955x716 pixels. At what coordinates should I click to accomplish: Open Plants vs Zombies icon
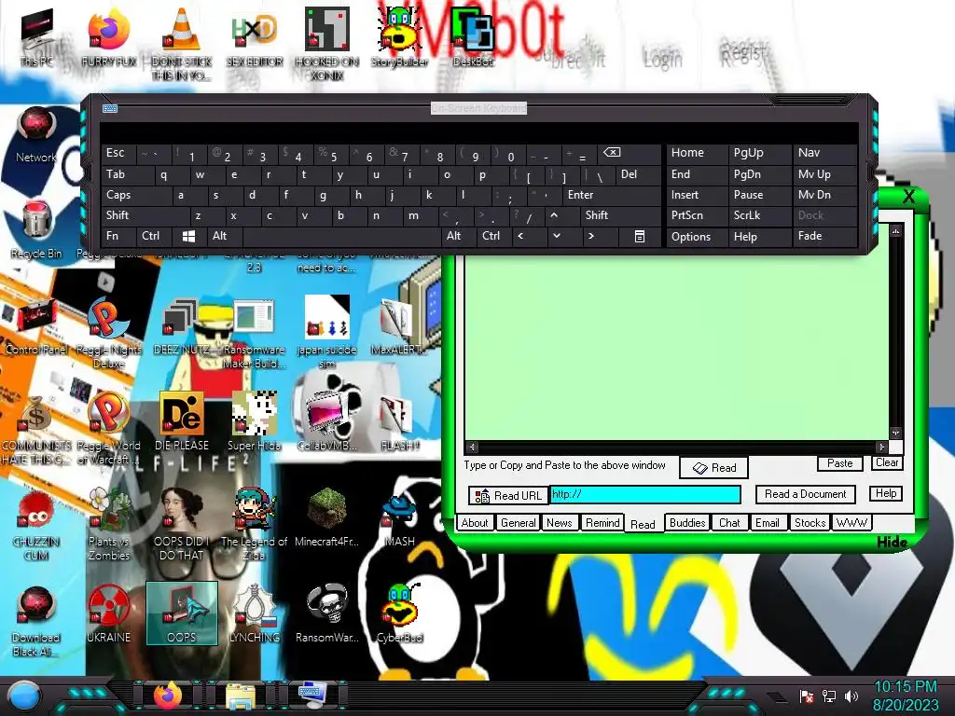pos(109,525)
